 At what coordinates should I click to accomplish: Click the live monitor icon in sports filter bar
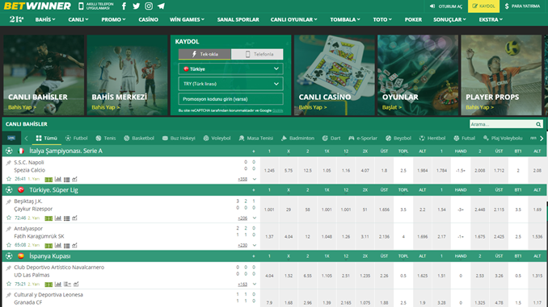pyautogui.click(x=11, y=138)
